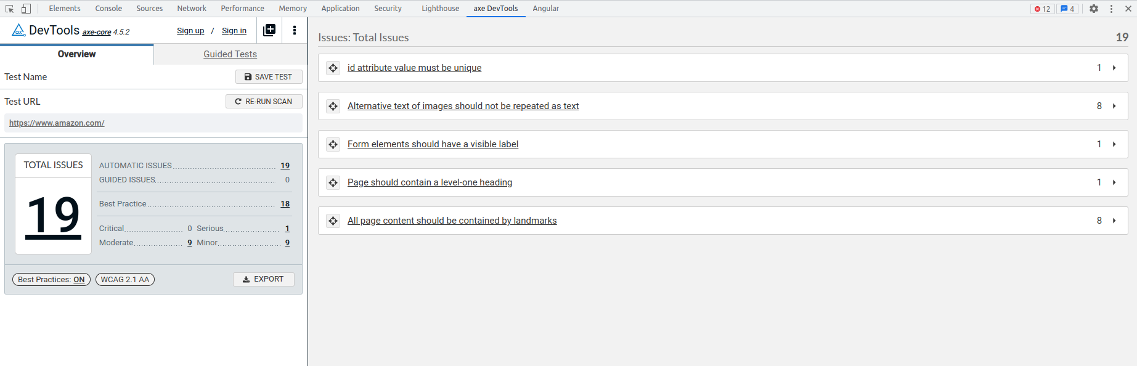This screenshot has width=1137, height=366.
Task: Click the open-in-new-tab icon beside kebab menu
Action: 269,30
